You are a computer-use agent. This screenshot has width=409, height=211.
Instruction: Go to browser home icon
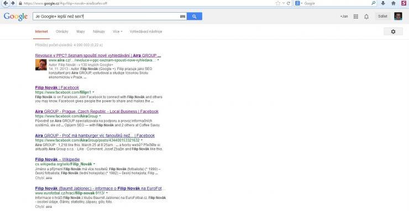point(394,3)
